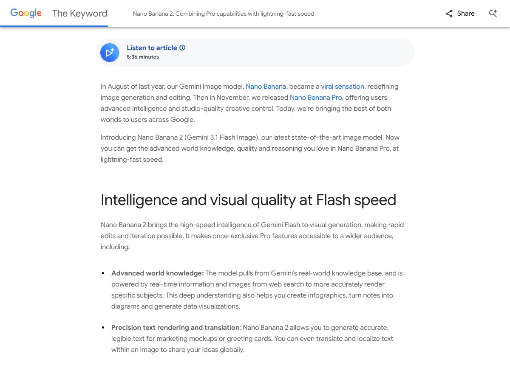Image resolution: width=510 pixels, height=382 pixels.
Task: Play the article audio
Action: point(110,53)
